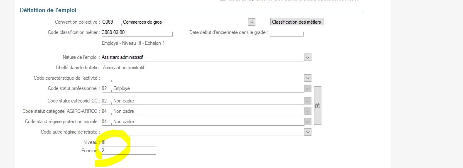Screen dimensions: 463x168
Task: Click the padlock icon beside status codes
Action: tap(318, 105)
